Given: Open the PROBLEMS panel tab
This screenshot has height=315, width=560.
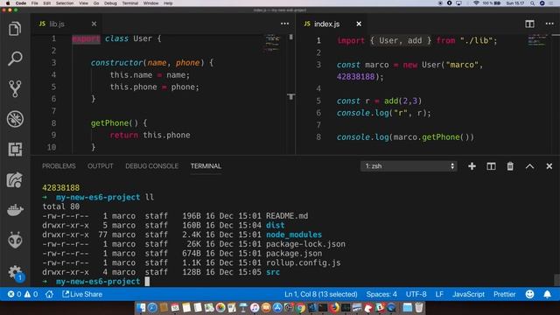Looking at the screenshot, I should [59, 166].
